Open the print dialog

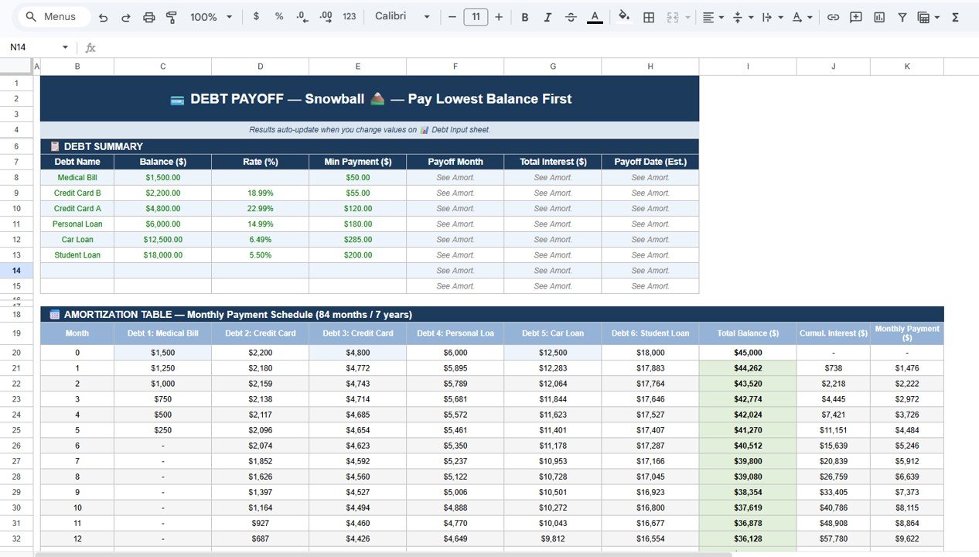(148, 16)
